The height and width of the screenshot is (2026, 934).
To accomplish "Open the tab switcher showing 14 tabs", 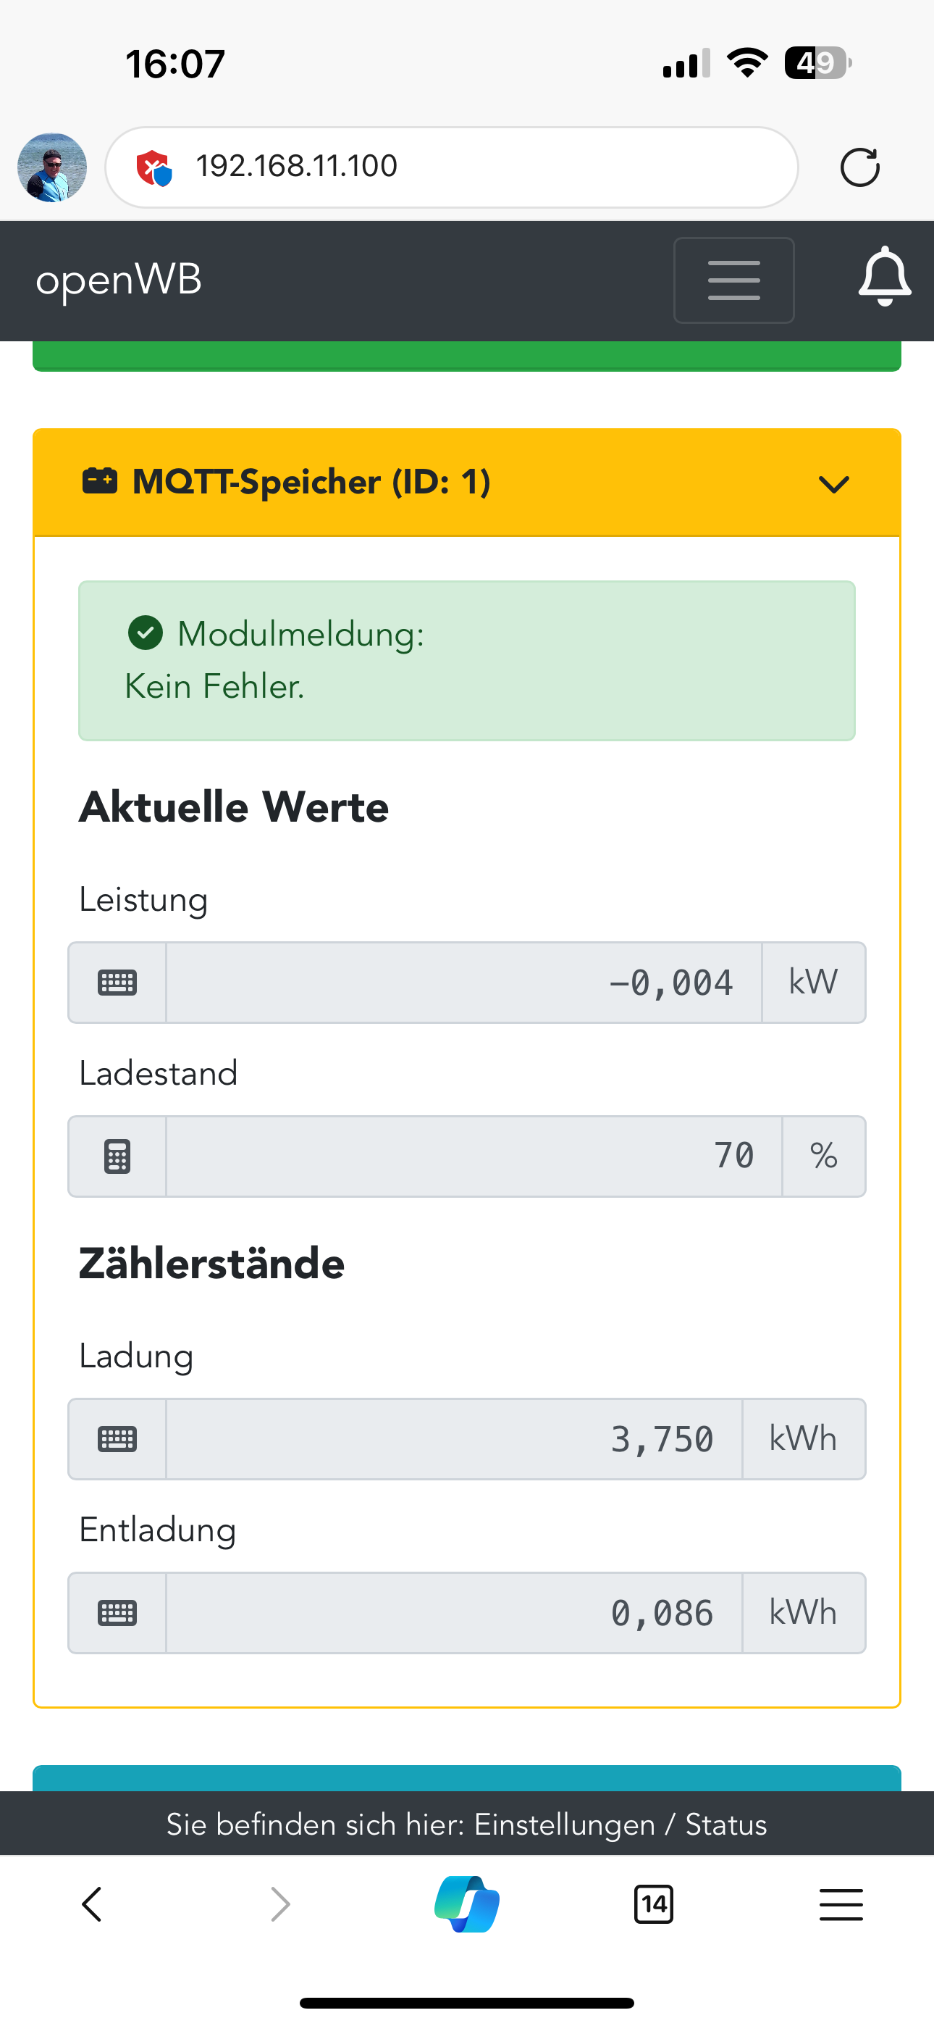I will [653, 1904].
